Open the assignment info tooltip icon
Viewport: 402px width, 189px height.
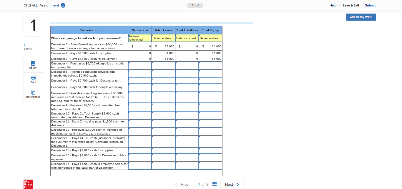coord(63,5)
